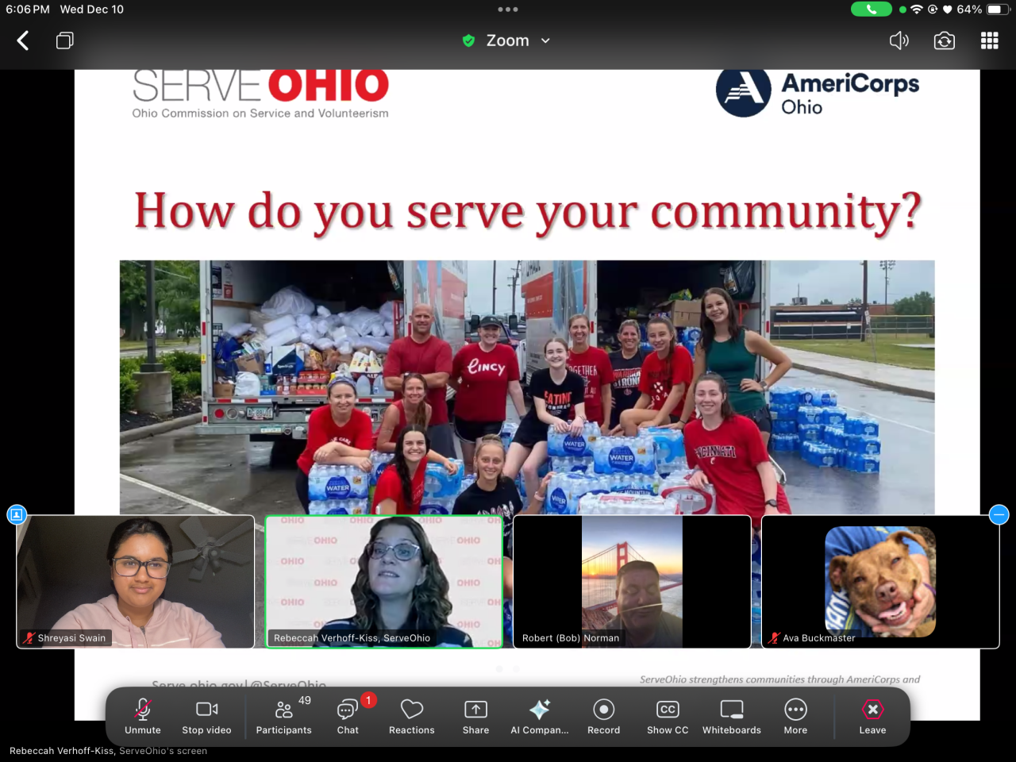Expand the Zoom meeting info dropdown
The image size is (1016, 762).
545,40
